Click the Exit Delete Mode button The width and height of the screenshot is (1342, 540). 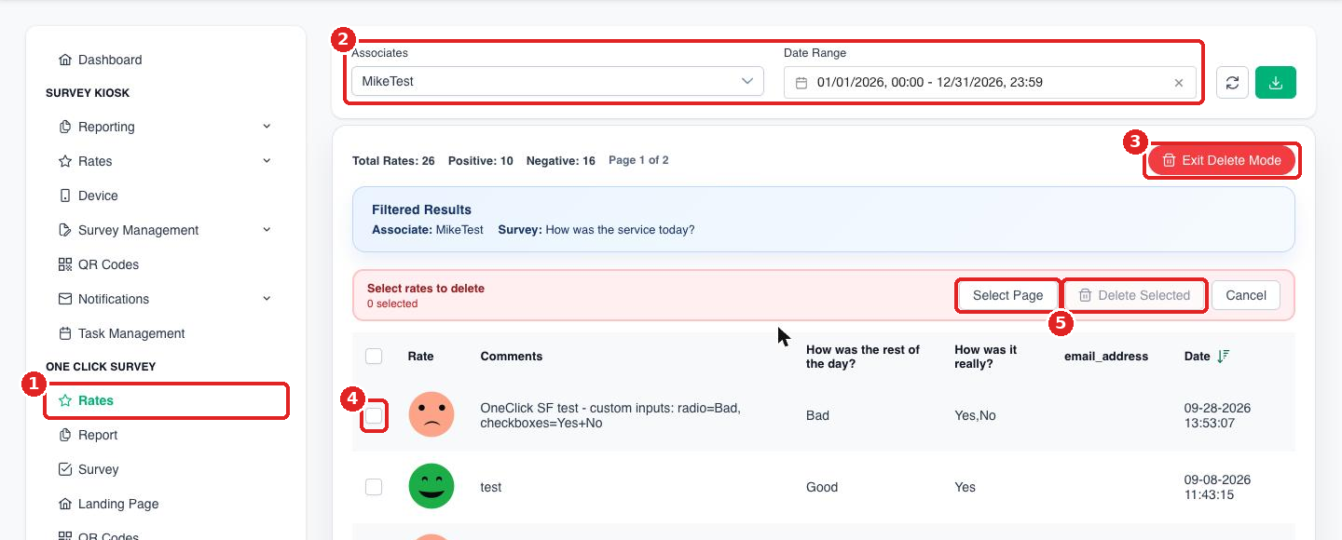coord(1222,160)
